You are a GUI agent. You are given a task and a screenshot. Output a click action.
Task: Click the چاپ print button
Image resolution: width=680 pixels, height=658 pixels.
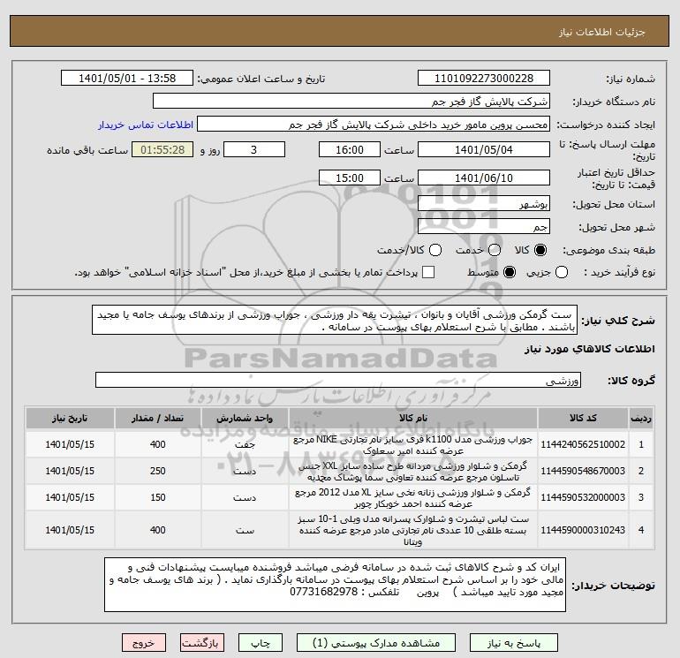point(261,643)
